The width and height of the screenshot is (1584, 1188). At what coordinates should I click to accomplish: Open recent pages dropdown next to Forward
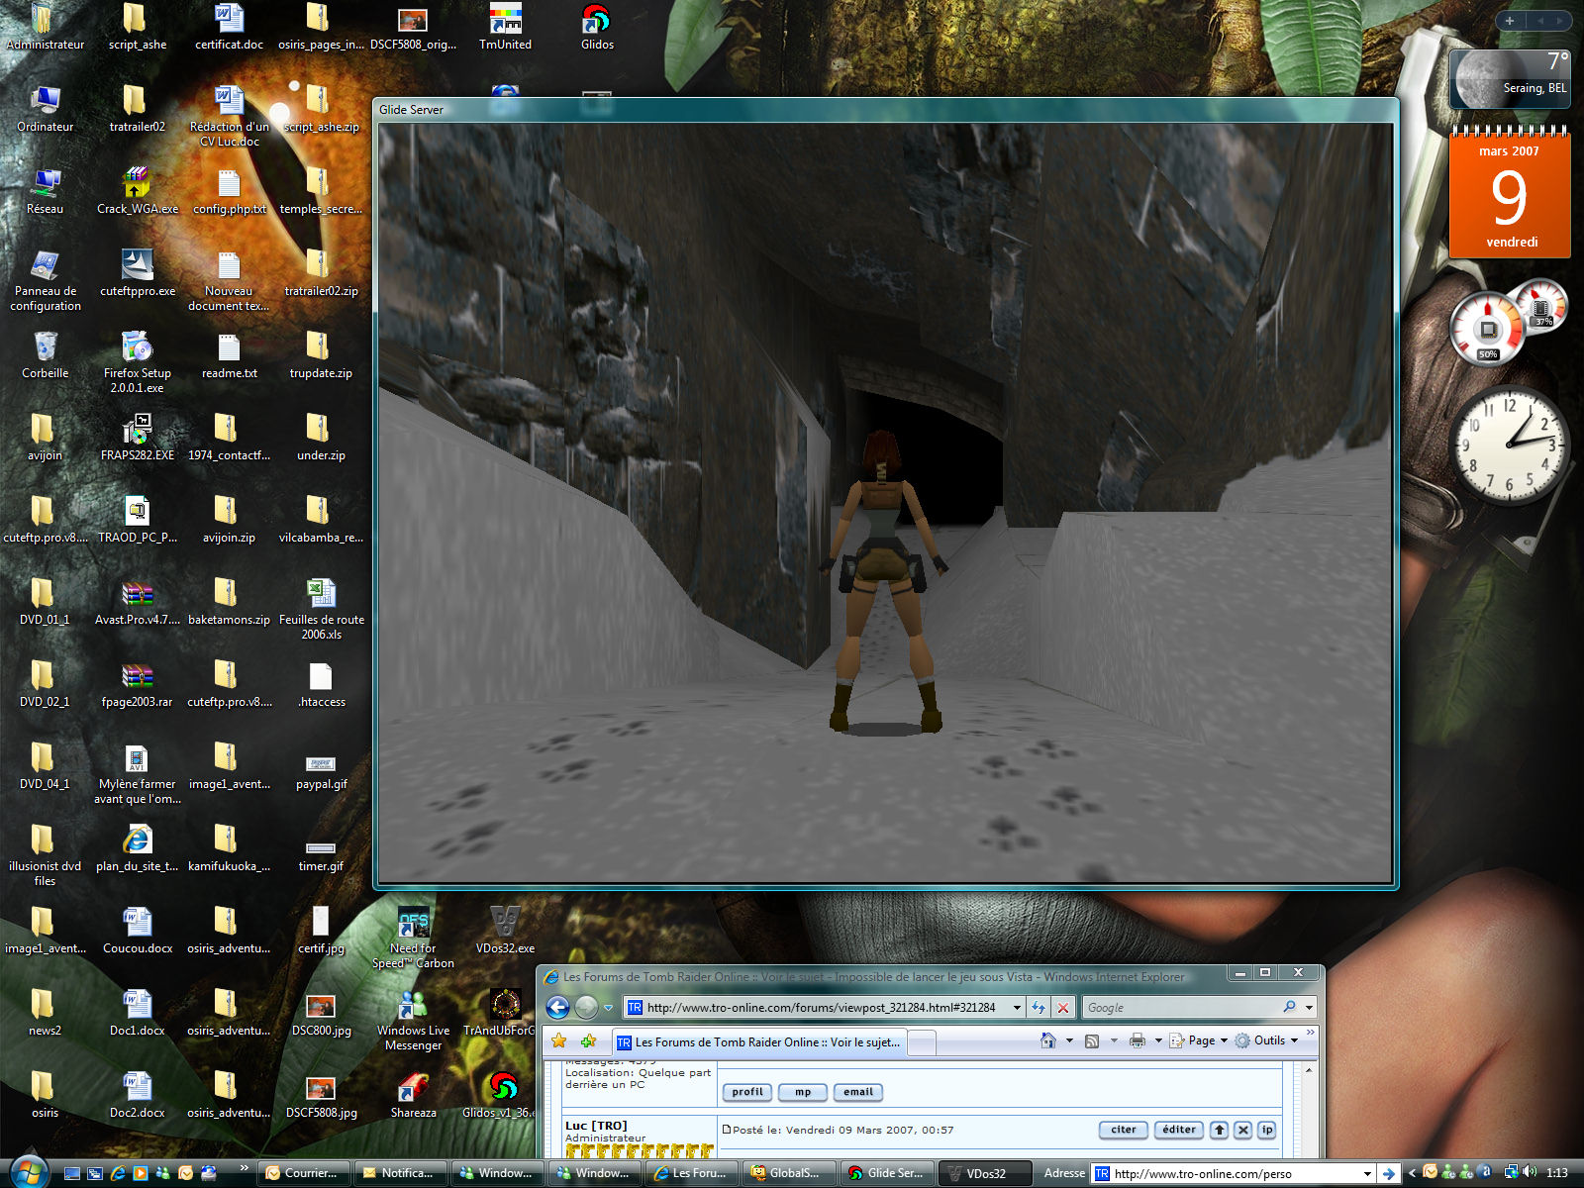[608, 1008]
